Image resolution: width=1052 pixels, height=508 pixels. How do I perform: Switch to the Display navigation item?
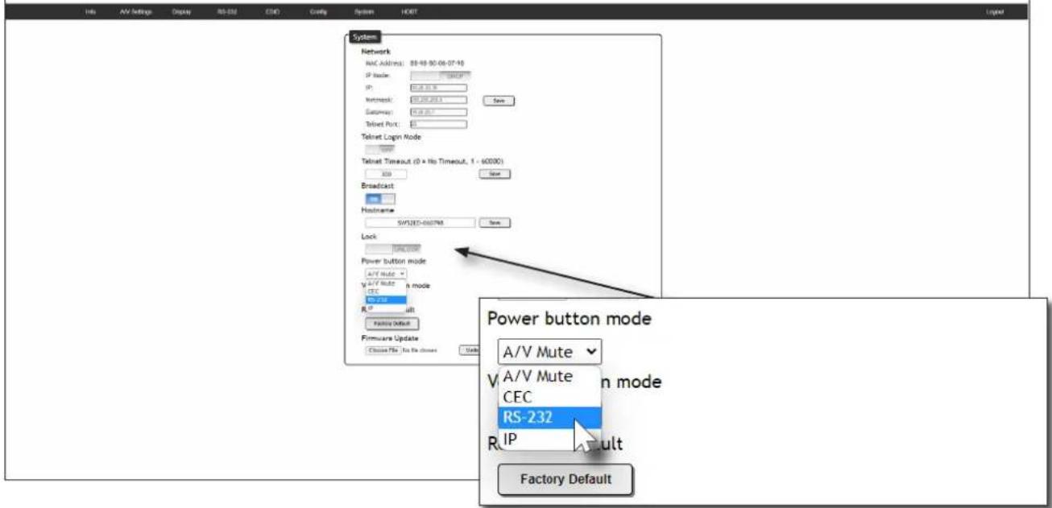(x=180, y=13)
